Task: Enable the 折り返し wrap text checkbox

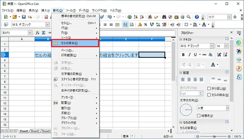Action: (x=209, y=88)
